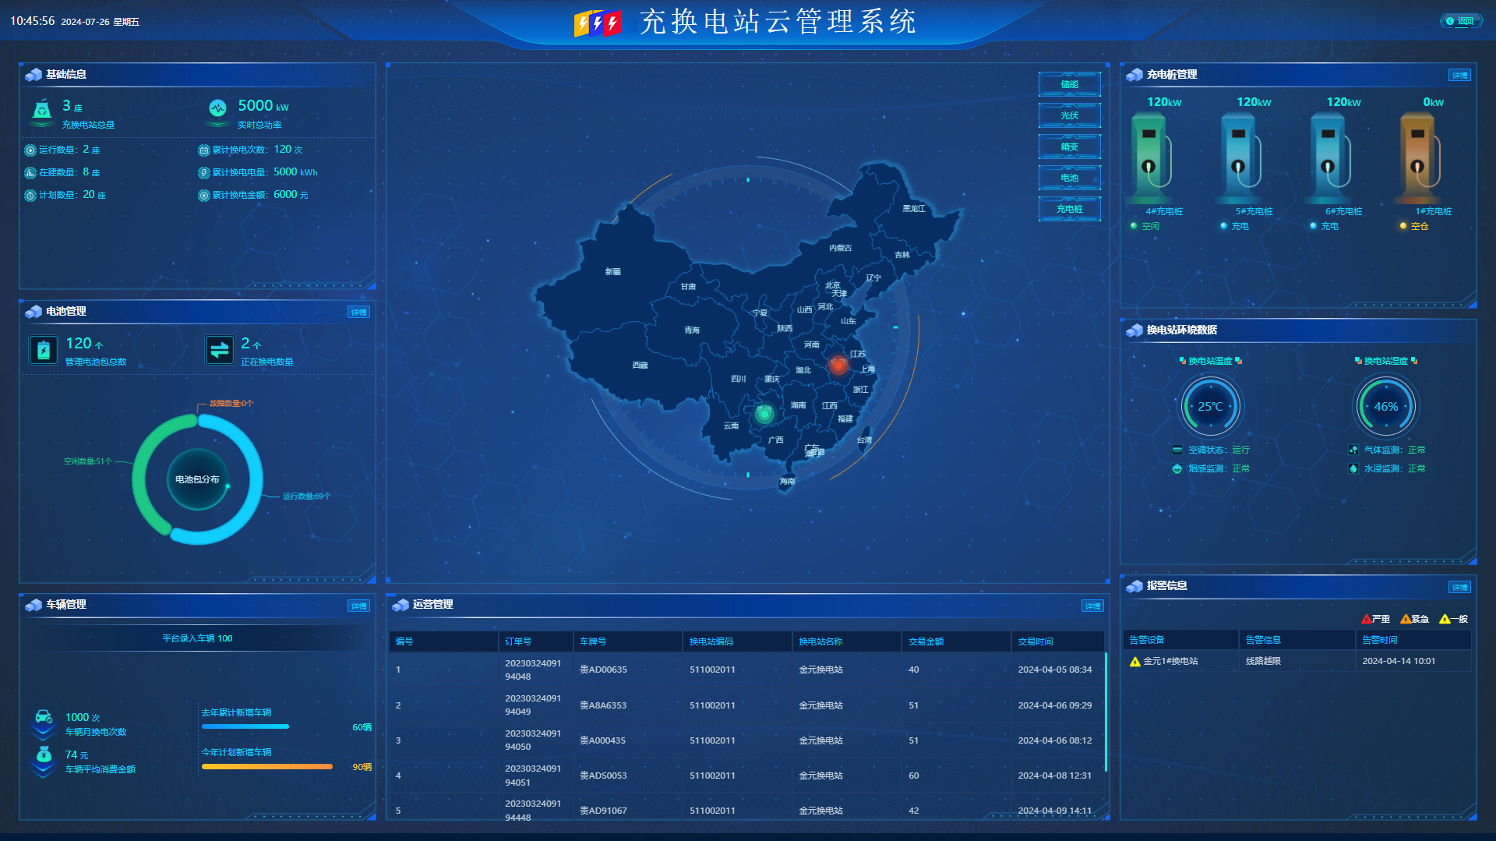The image size is (1496, 841).
Task: Click the 运营管理 table scrollbar
Action: coord(1106,713)
